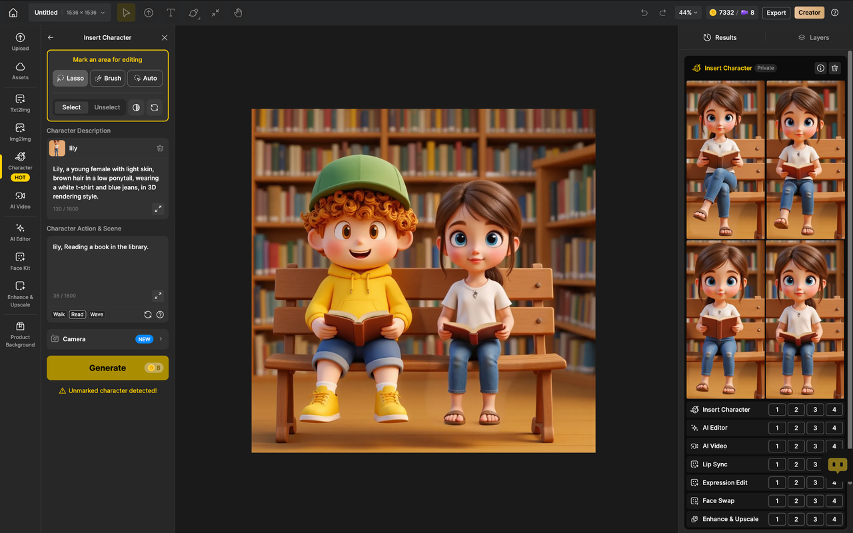Switch to the Layers tab
This screenshot has width=853, height=533.
tap(813, 37)
